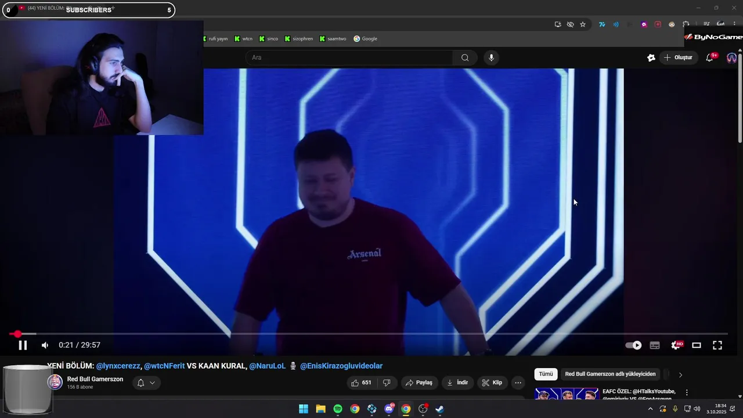Open the @wtcNFerit mention link
The width and height of the screenshot is (743, 418).
[x=164, y=366]
